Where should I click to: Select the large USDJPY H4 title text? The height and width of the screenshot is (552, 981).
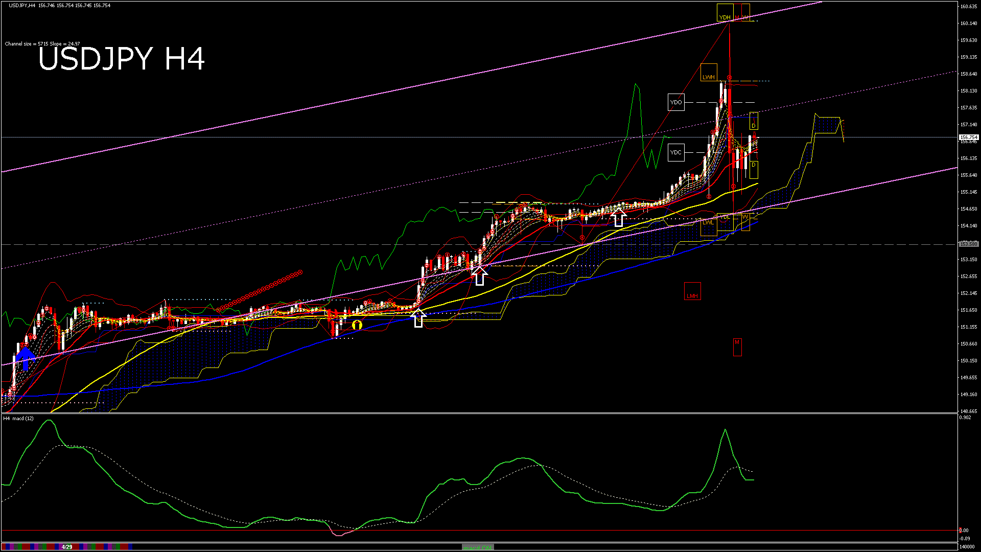click(x=122, y=59)
